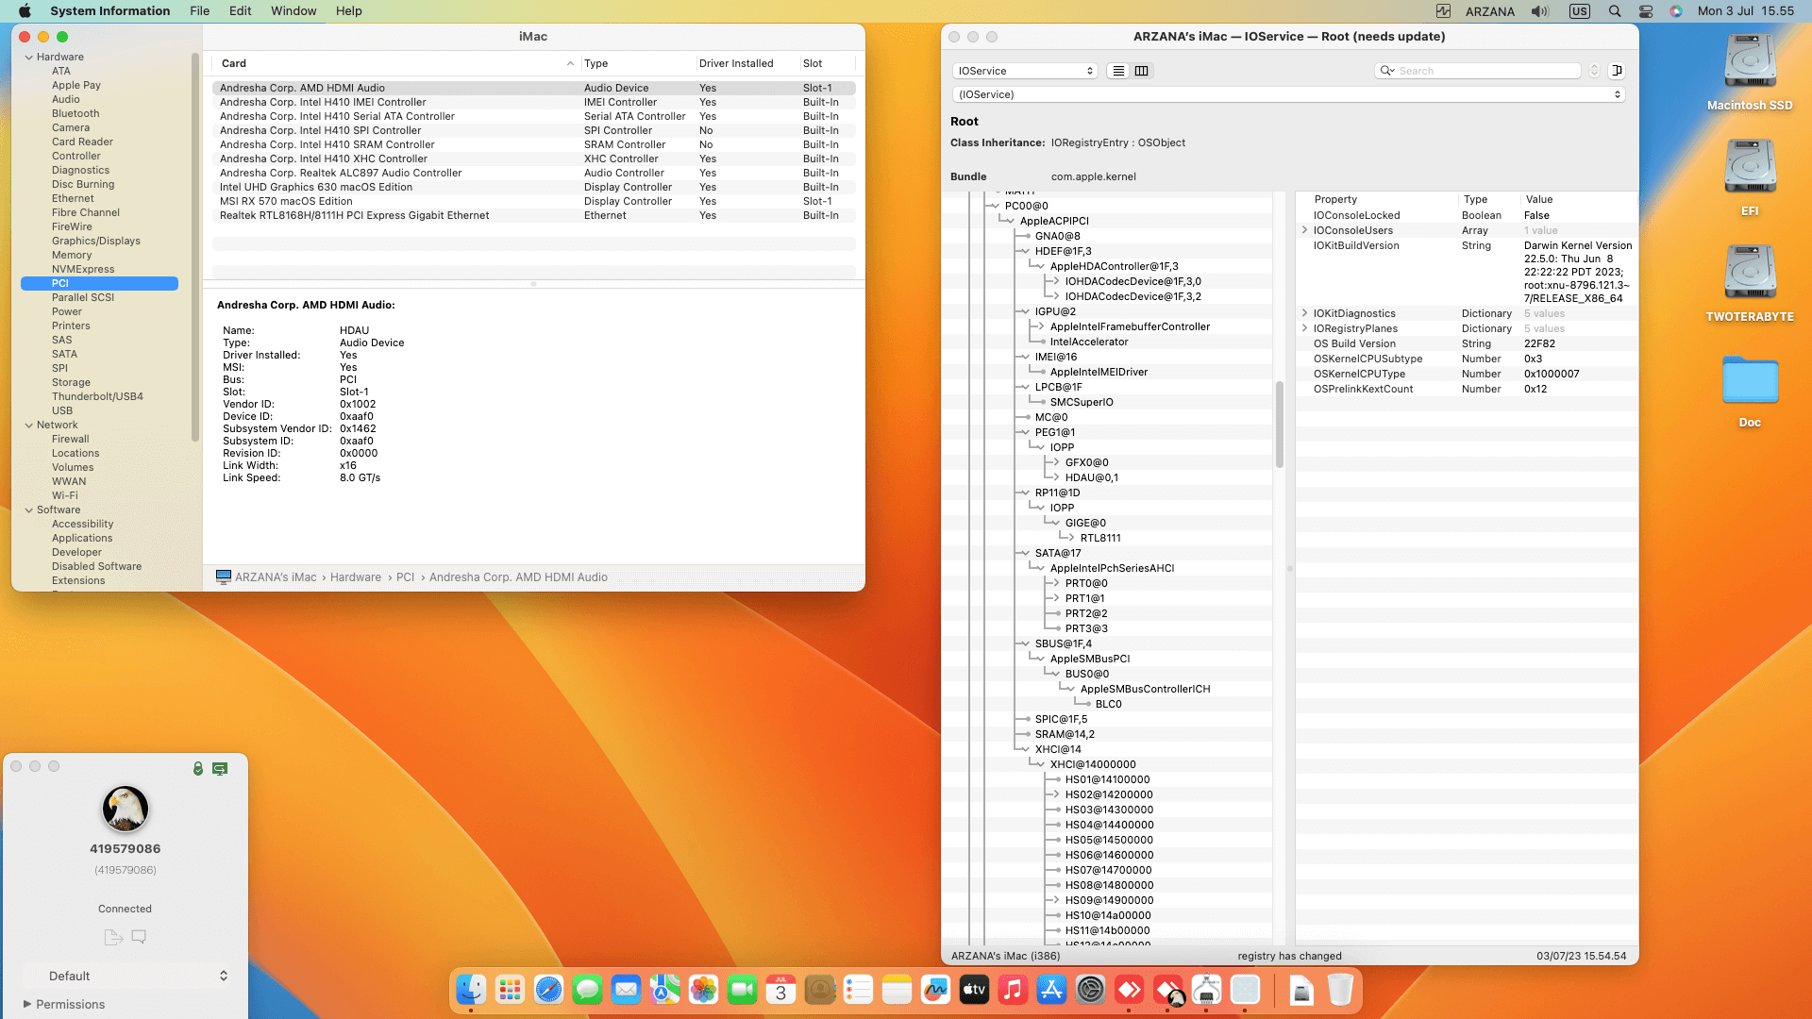Open the Window menu in the menu bar
Viewport: 1812px width, 1019px height.
click(x=294, y=11)
